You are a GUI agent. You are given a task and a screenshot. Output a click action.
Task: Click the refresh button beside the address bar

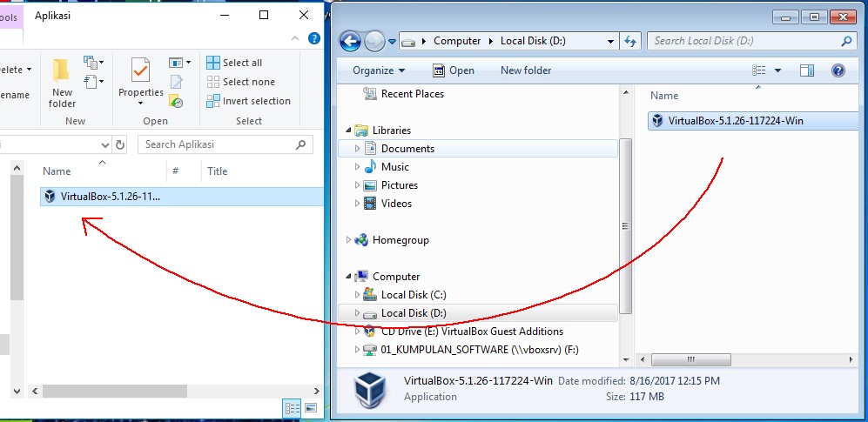[119, 145]
